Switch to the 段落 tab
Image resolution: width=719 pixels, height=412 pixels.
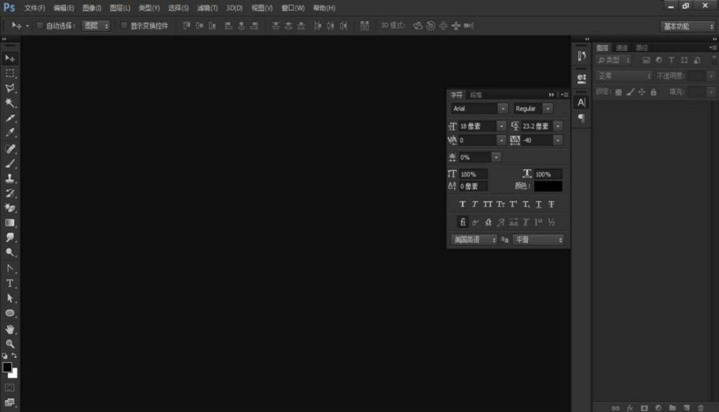click(x=476, y=95)
